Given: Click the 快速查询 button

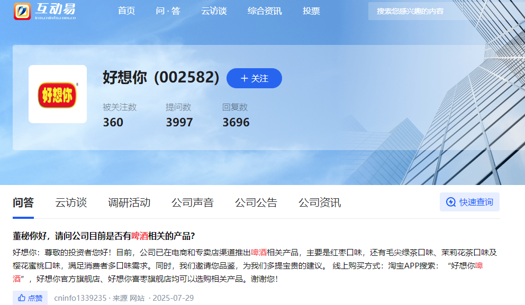Looking at the screenshot, I should click(469, 202).
